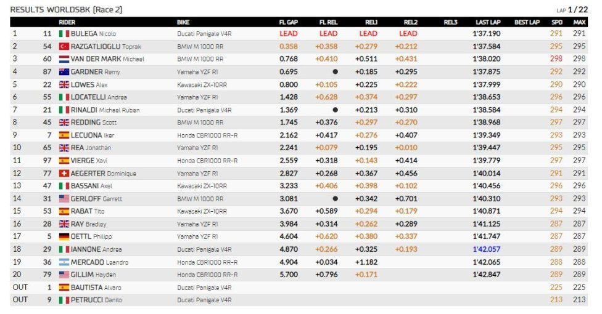Click FL GAP value 5.700 for GILLIM
The image size is (602, 314).
tap(289, 275)
